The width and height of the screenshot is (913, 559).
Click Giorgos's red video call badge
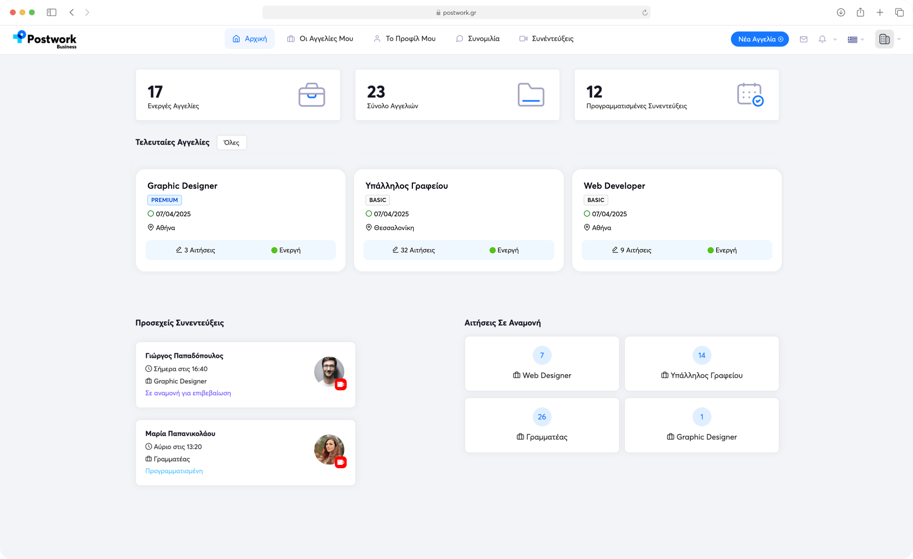pos(340,385)
